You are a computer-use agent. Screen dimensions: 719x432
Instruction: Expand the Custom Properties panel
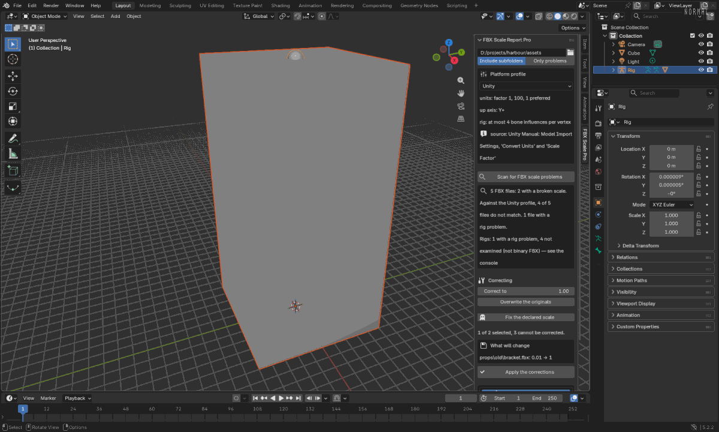tap(661, 327)
